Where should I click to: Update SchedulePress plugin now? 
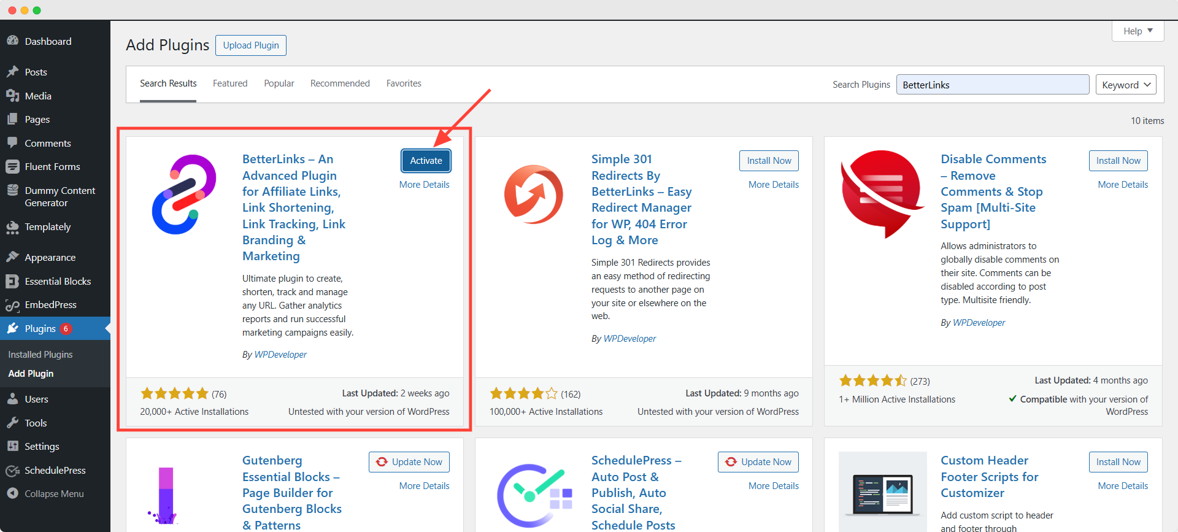coord(758,462)
